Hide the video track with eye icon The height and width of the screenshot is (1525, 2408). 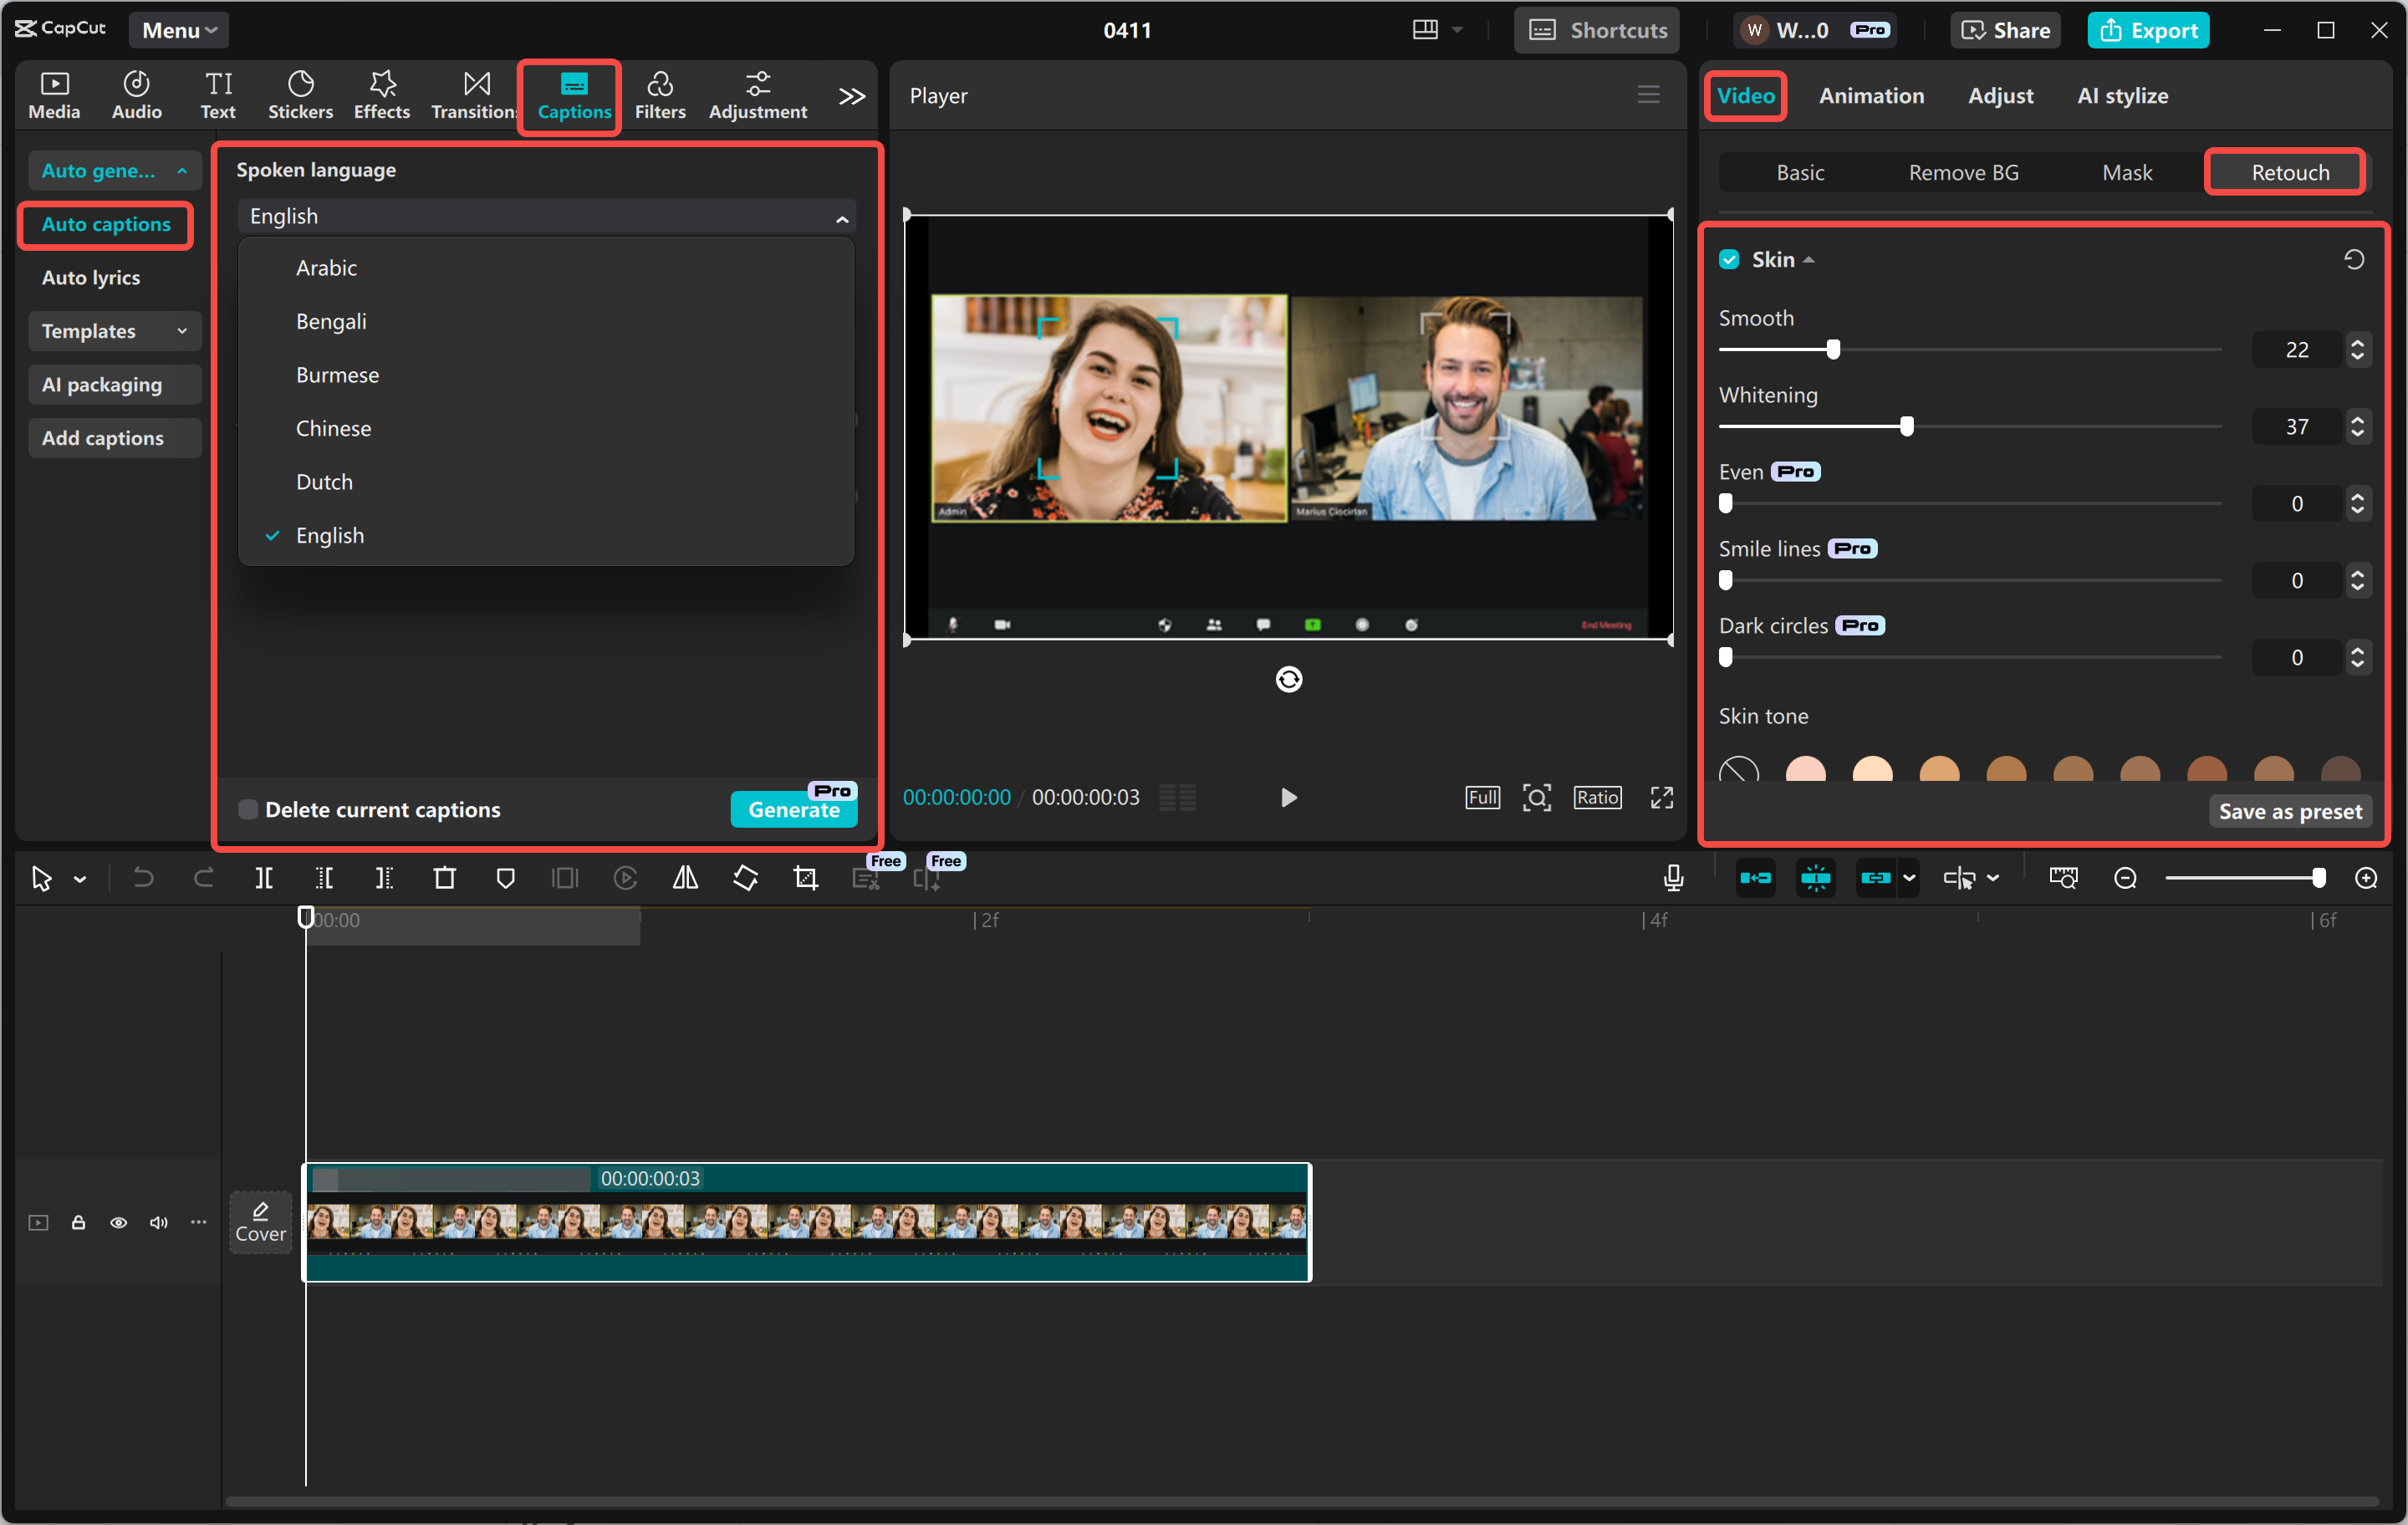point(118,1222)
